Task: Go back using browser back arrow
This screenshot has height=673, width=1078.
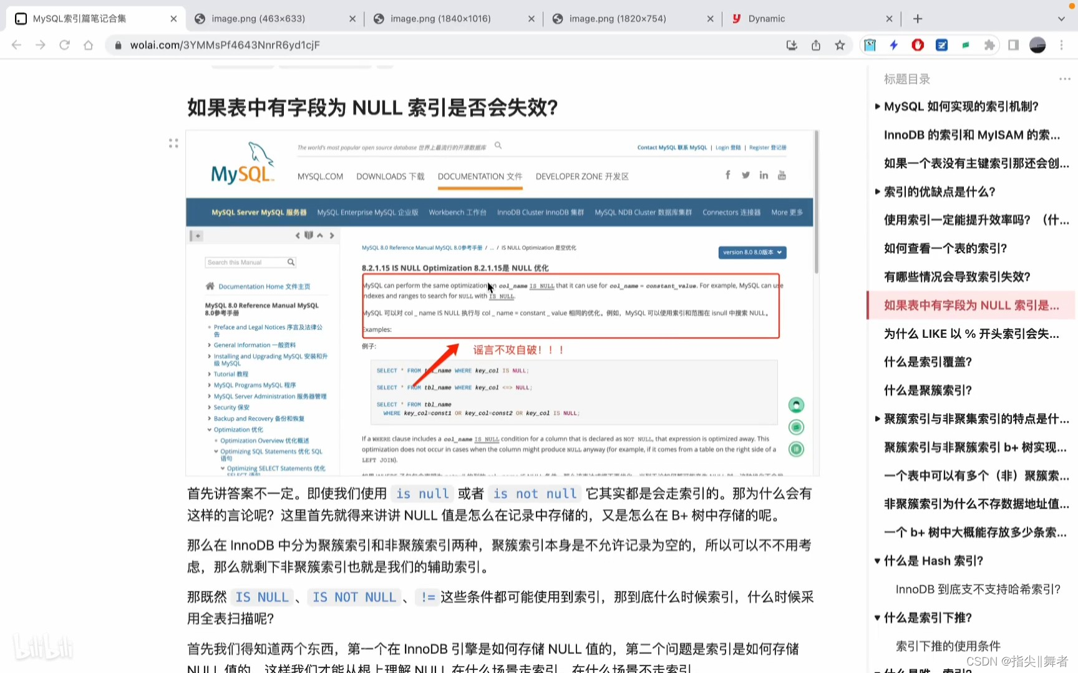Action: pos(17,45)
